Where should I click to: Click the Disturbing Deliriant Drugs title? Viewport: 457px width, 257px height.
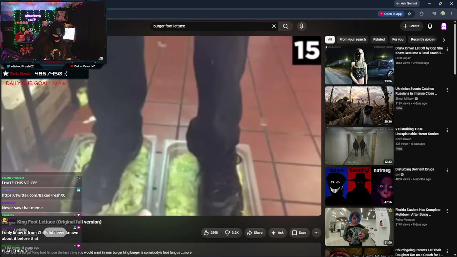(x=415, y=169)
